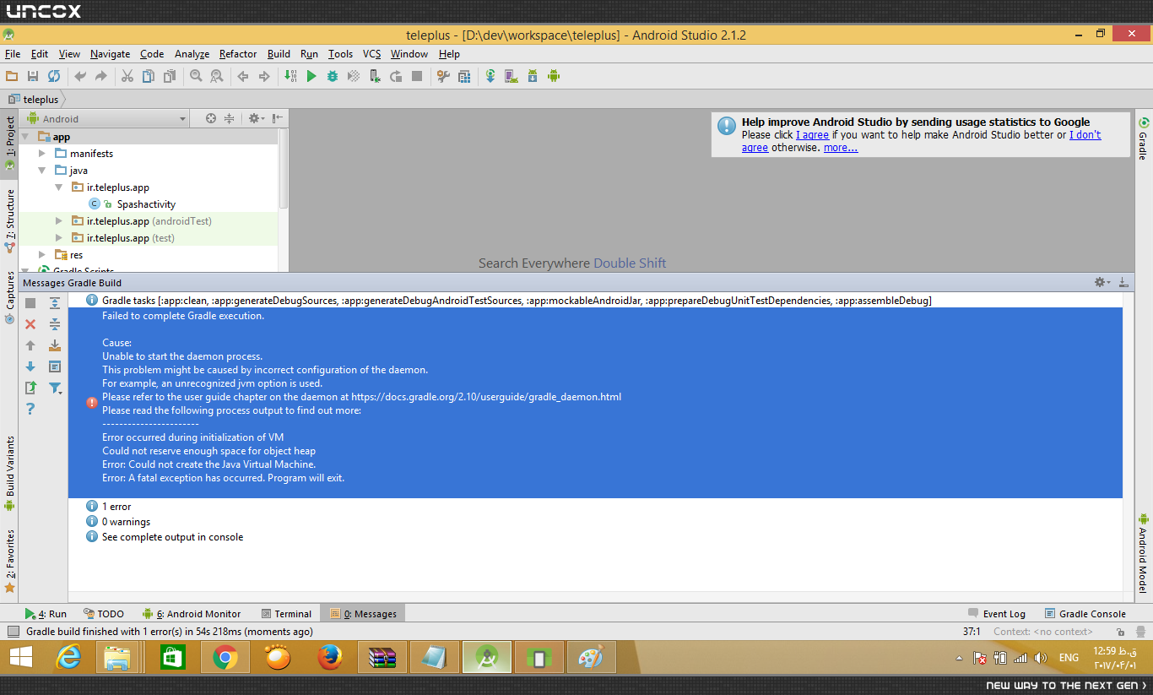Open Android Device Monitor icon

point(554,76)
